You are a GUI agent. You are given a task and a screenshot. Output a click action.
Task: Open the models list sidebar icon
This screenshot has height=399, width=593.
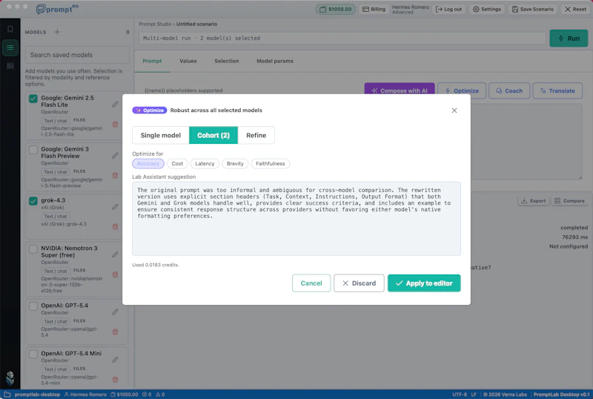(10, 47)
